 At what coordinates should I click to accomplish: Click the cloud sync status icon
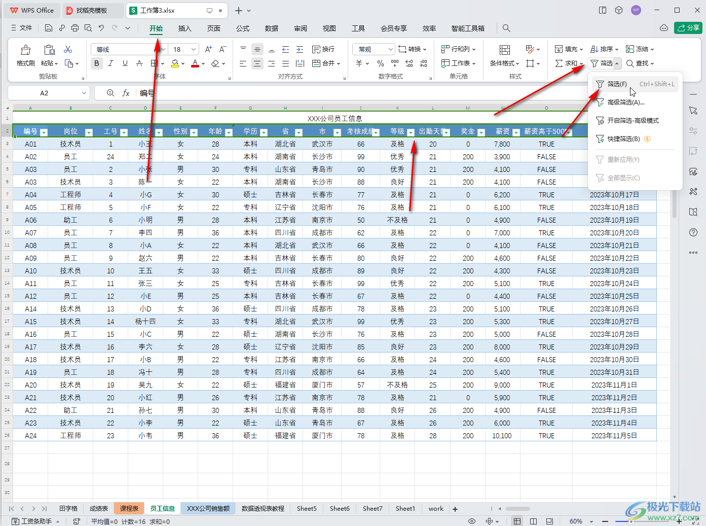664,28
